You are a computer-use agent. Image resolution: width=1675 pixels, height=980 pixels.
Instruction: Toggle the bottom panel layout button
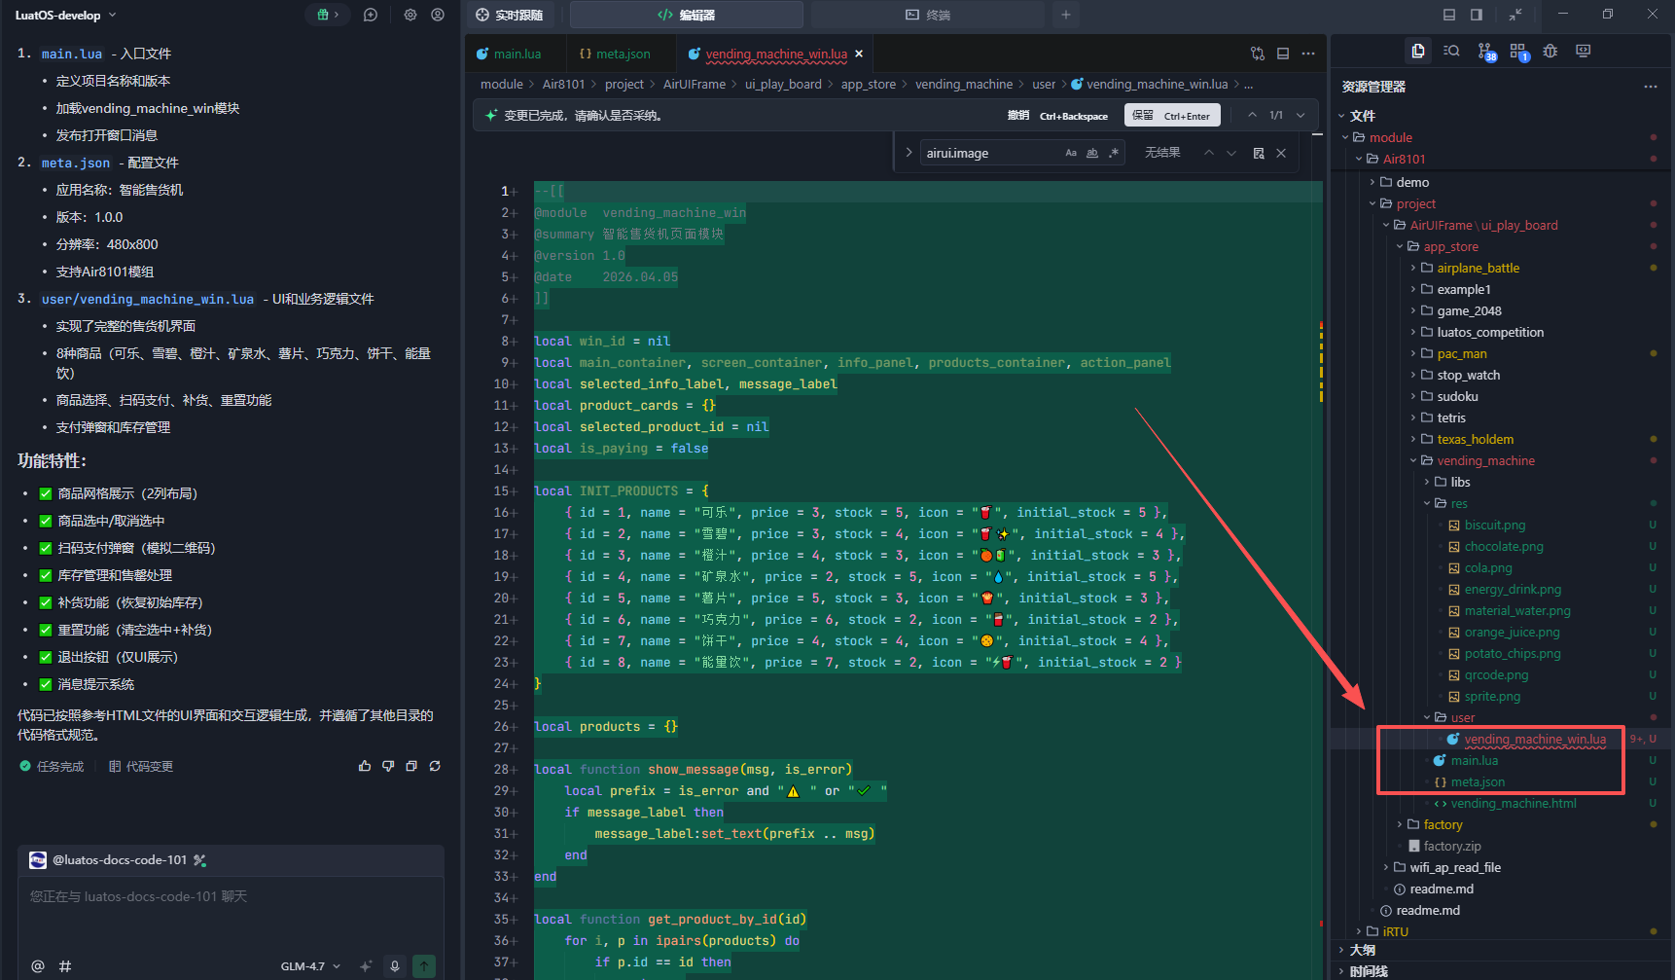(1449, 15)
